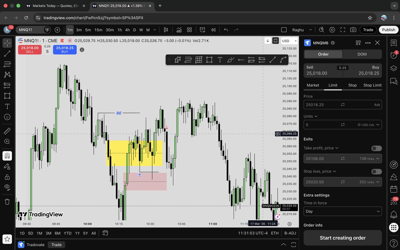Click the Start creating order button
The image size is (400, 250).
pyautogui.click(x=343, y=238)
